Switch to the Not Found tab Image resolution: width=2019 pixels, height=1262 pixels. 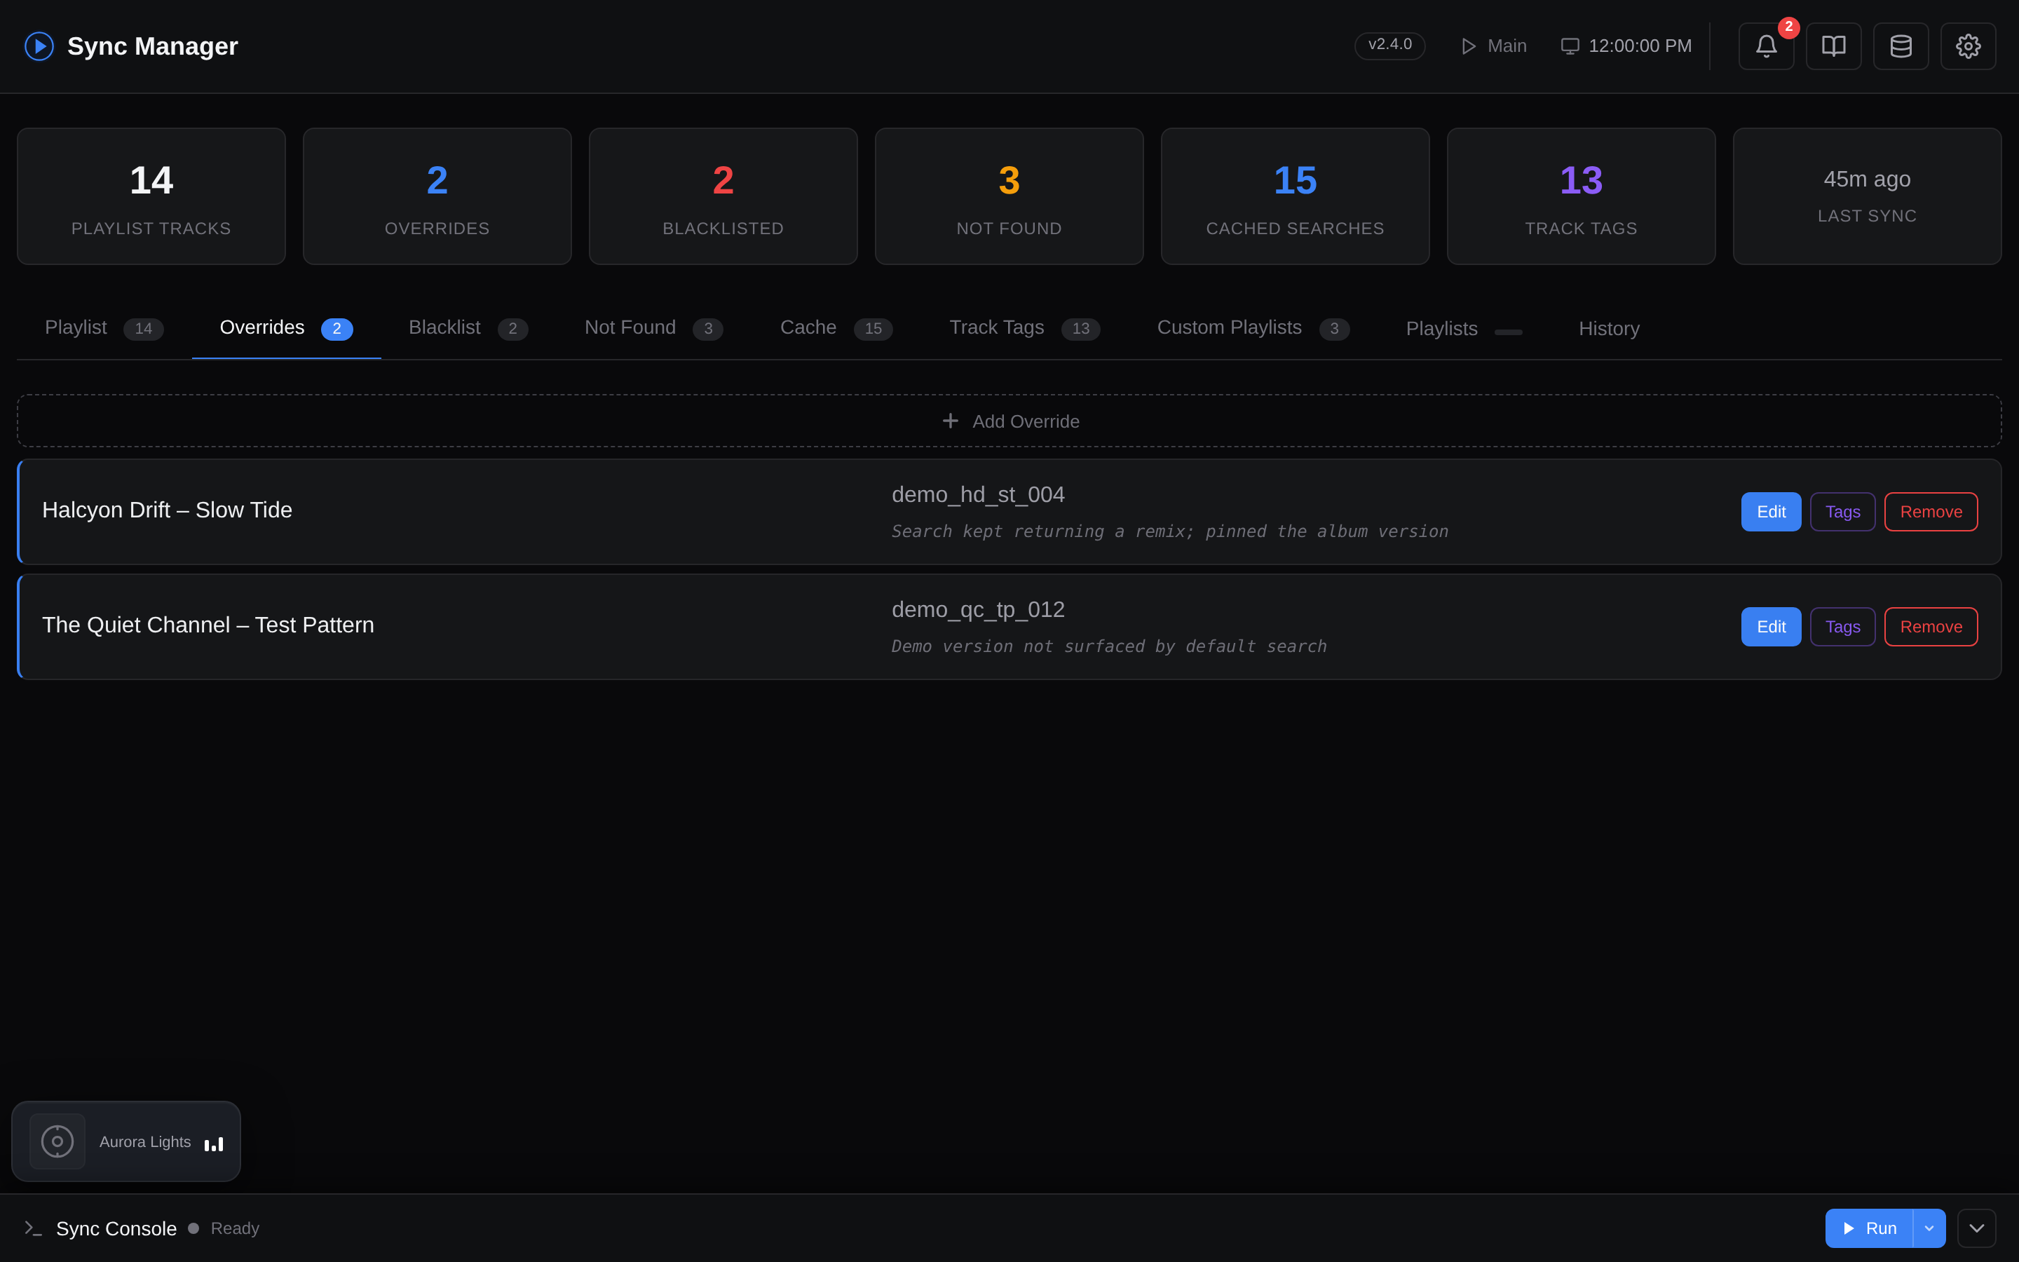click(654, 328)
